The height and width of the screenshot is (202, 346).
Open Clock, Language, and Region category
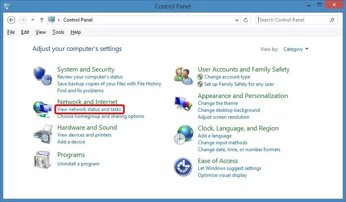pos(238,128)
